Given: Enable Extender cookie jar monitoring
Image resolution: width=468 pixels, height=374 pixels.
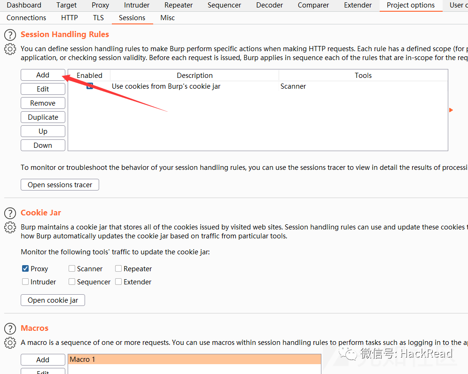Looking at the screenshot, I should (x=118, y=282).
